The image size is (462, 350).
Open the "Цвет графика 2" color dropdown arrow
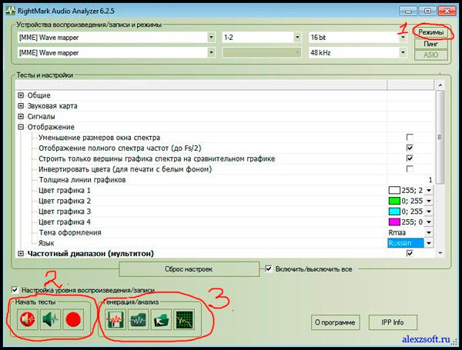click(429, 201)
